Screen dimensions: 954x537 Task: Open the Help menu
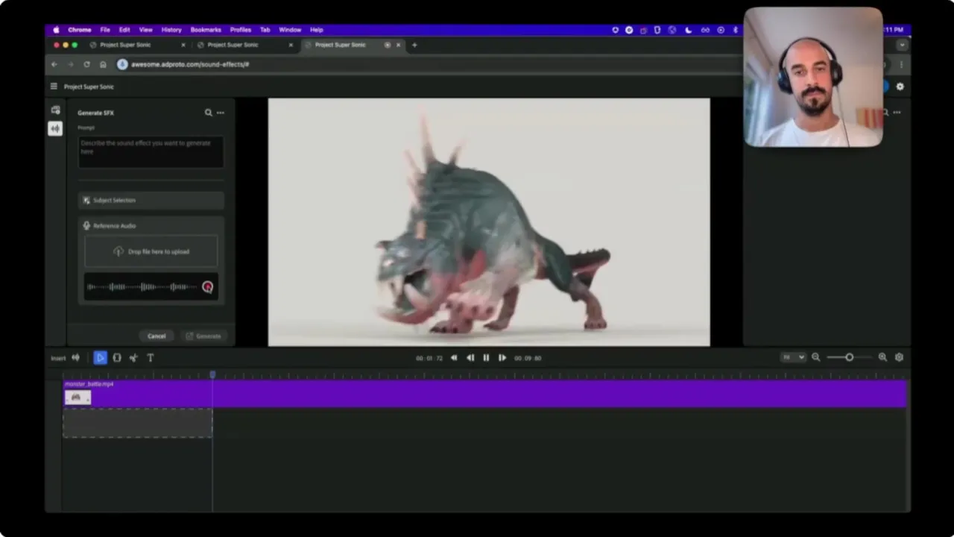(317, 30)
